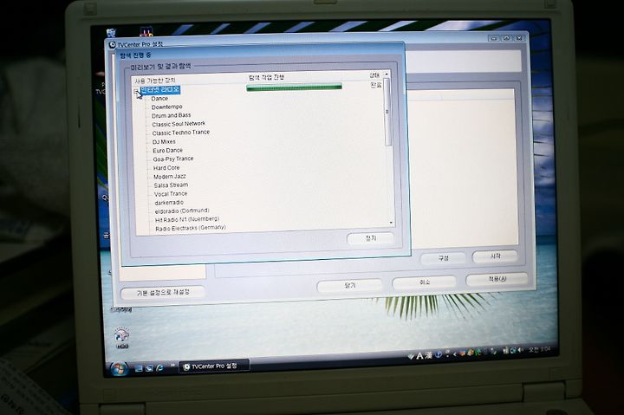This screenshot has height=415, width=624.
Task: Select the Hard Core station
Action: (166, 168)
